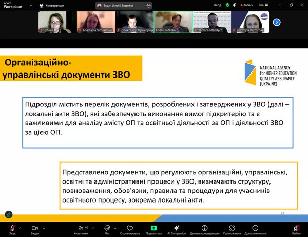Click the red Выйти leave button
The image size is (308, 237).
coord(296,228)
